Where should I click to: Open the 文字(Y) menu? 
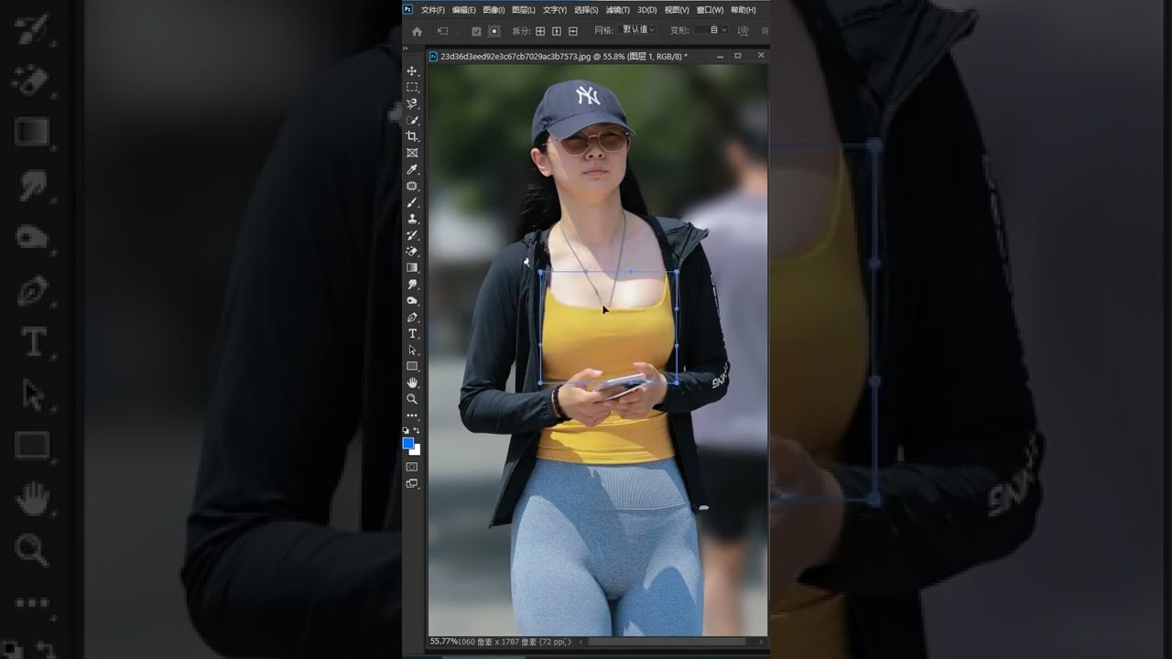coord(555,10)
